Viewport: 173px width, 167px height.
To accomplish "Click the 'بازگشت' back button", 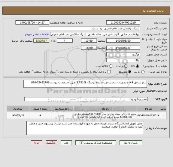I will (51, 143).
